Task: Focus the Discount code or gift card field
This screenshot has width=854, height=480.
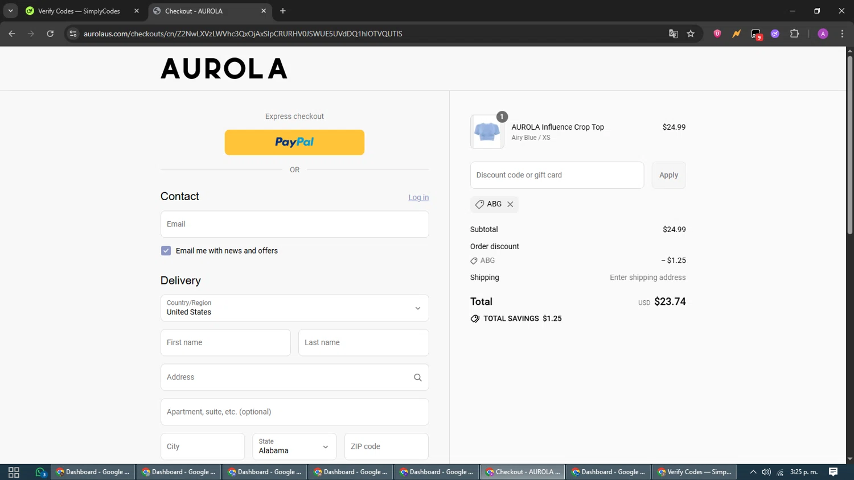Action: coord(557,175)
